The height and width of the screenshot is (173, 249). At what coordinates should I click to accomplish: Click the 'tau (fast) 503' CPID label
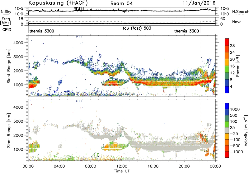(x=137, y=28)
